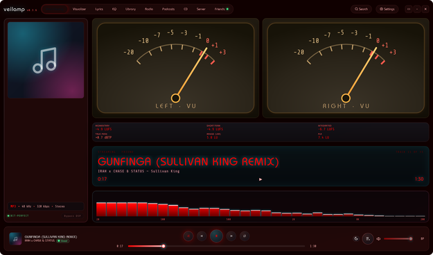Click the PLR value
The image size is (433, 255).
pyautogui.click(x=324, y=137)
